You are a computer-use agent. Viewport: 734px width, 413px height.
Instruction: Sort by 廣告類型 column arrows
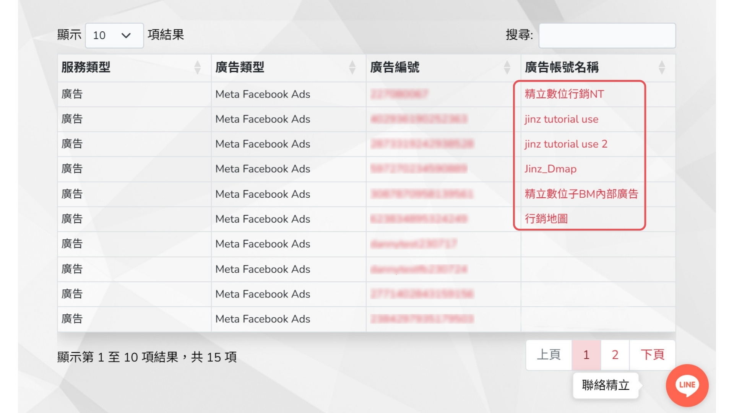(x=352, y=67)
